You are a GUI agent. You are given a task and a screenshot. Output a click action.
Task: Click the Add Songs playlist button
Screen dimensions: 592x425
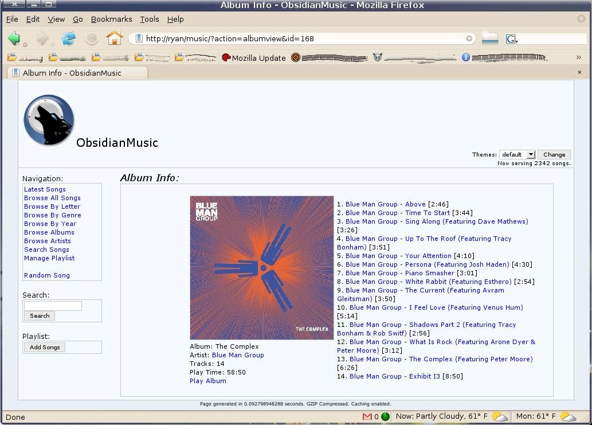click(45, 347)
